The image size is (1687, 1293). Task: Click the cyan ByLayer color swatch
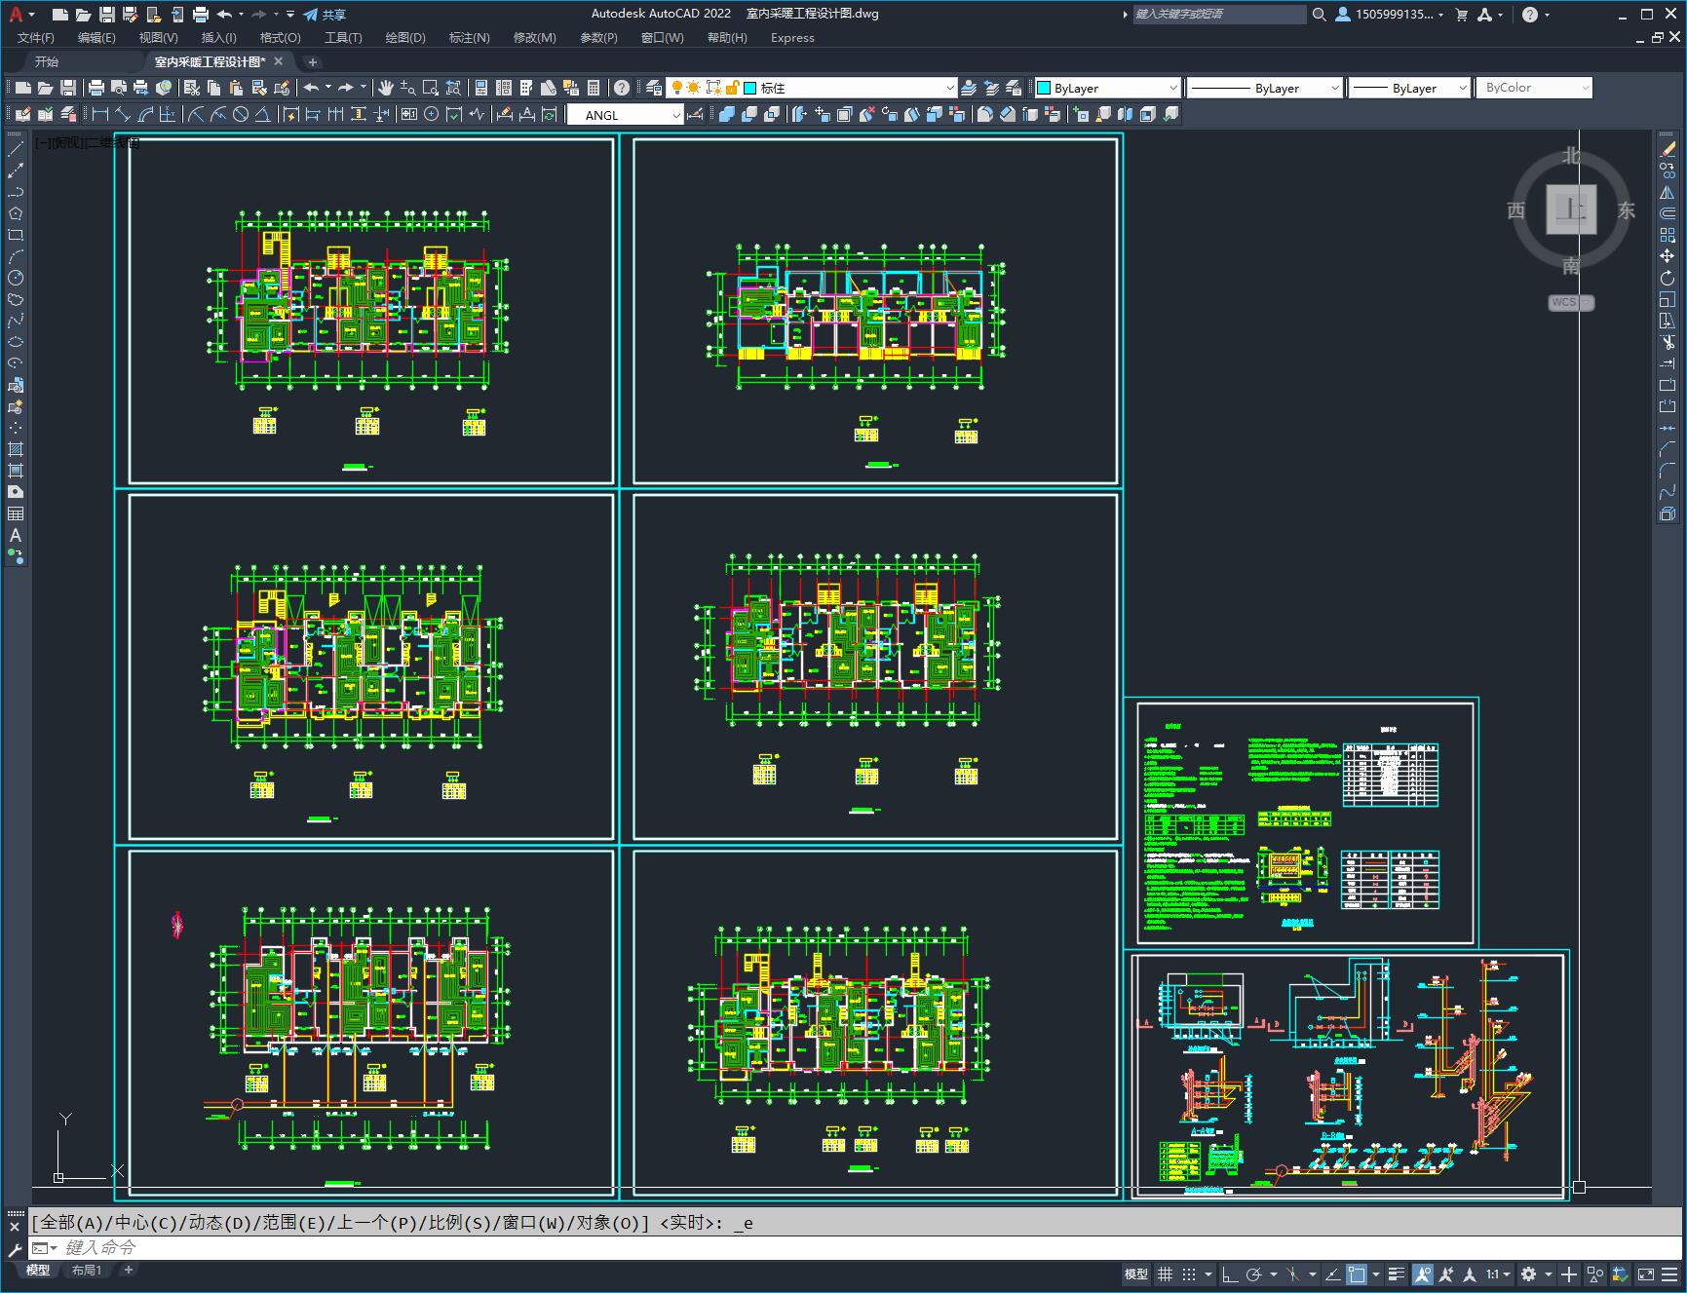1043,88
